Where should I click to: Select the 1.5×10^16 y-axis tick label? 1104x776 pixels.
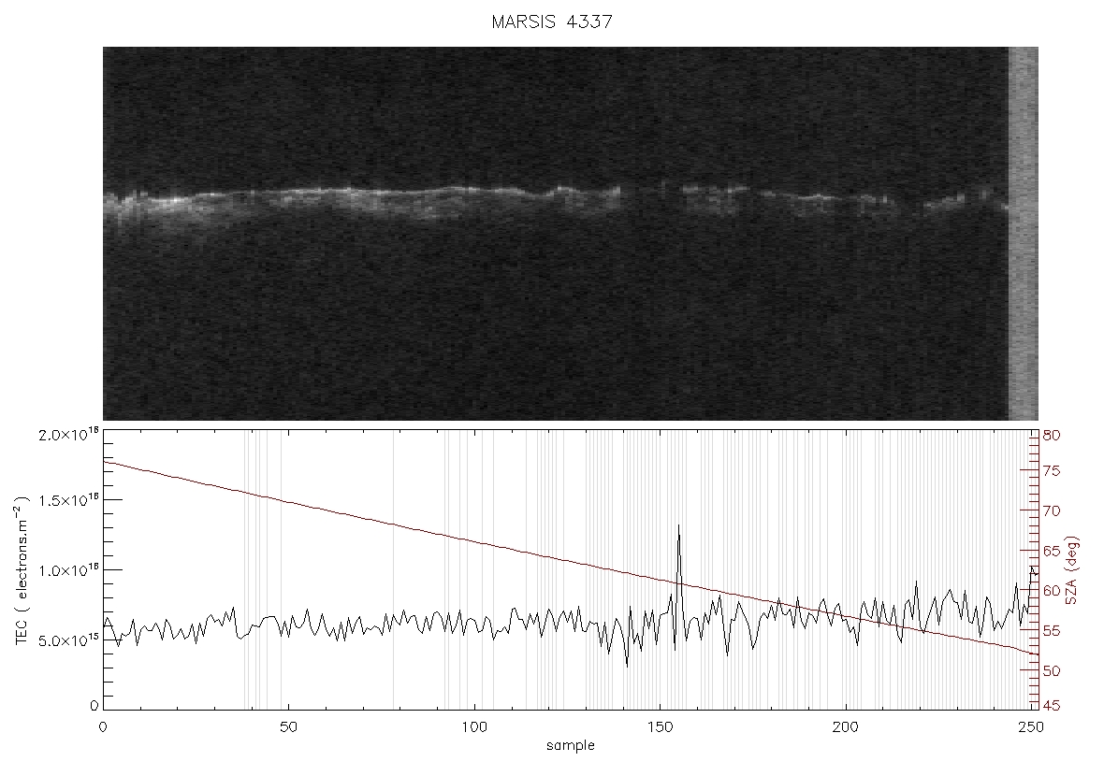(68, 500)
